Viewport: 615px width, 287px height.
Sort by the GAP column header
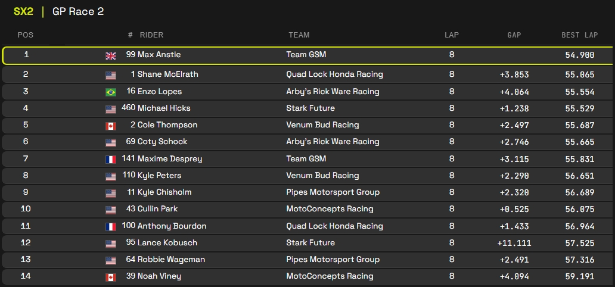pos(514,35)
